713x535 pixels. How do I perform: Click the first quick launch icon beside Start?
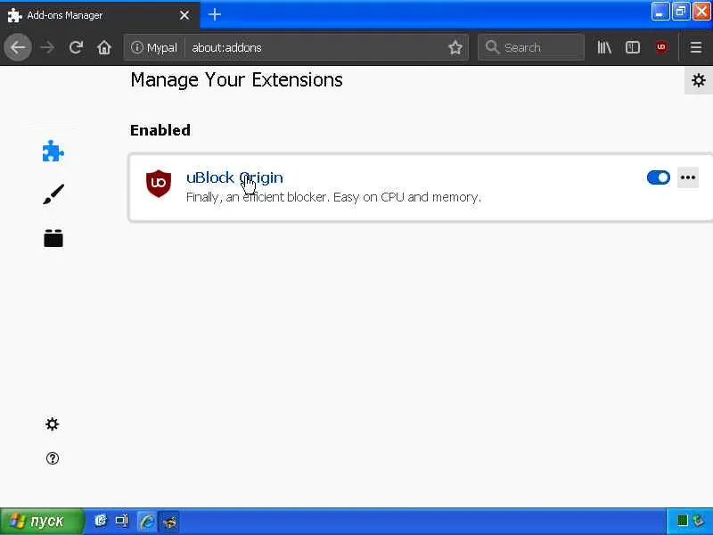point(101,520)
